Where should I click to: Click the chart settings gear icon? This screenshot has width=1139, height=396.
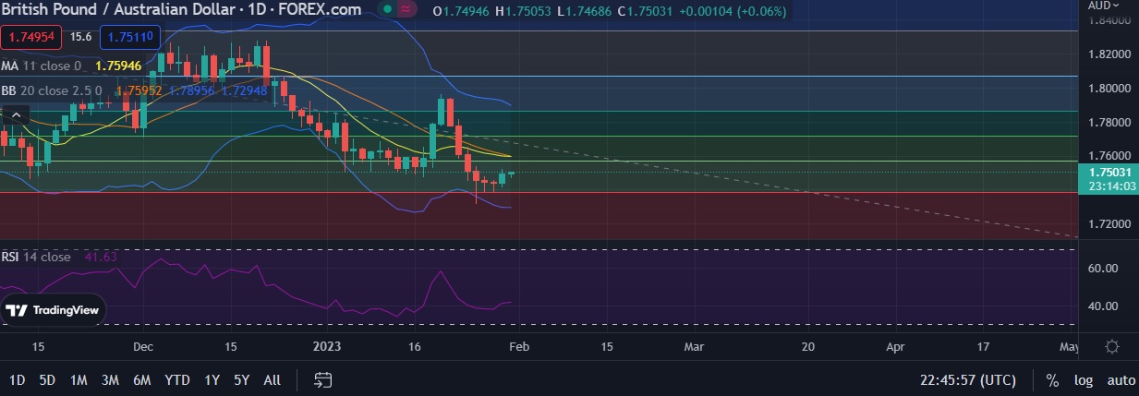click(x=1112, y=347)
